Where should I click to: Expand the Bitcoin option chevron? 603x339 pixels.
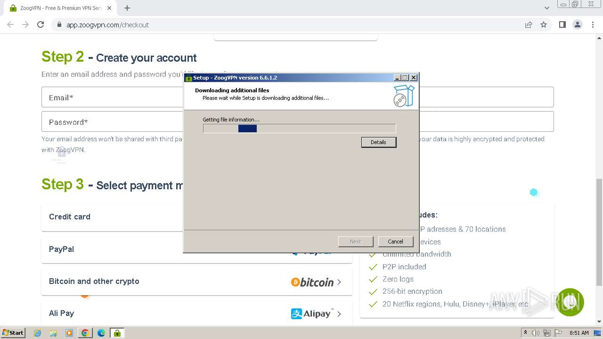point(339,282)
